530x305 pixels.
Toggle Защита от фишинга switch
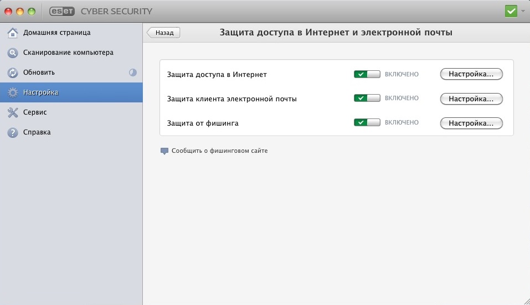pos(367,122)
